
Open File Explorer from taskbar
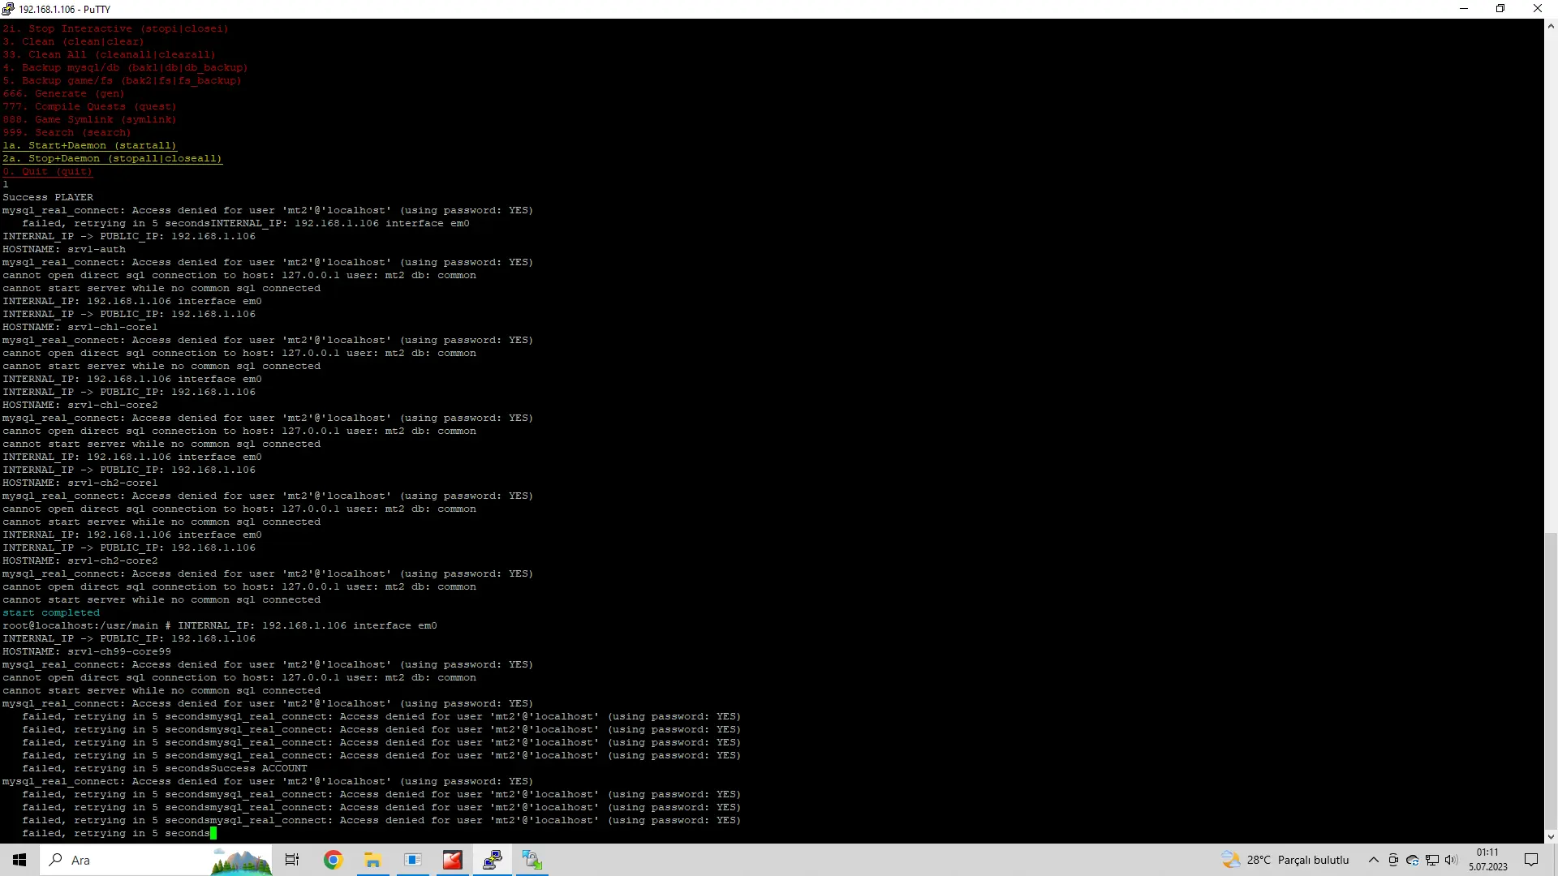click(x=372, y=860)
